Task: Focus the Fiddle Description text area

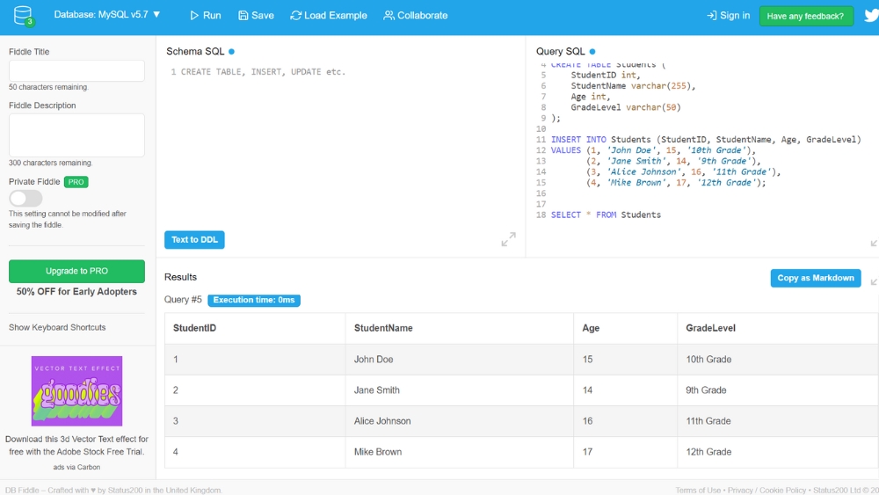Action: click(76, 135)
